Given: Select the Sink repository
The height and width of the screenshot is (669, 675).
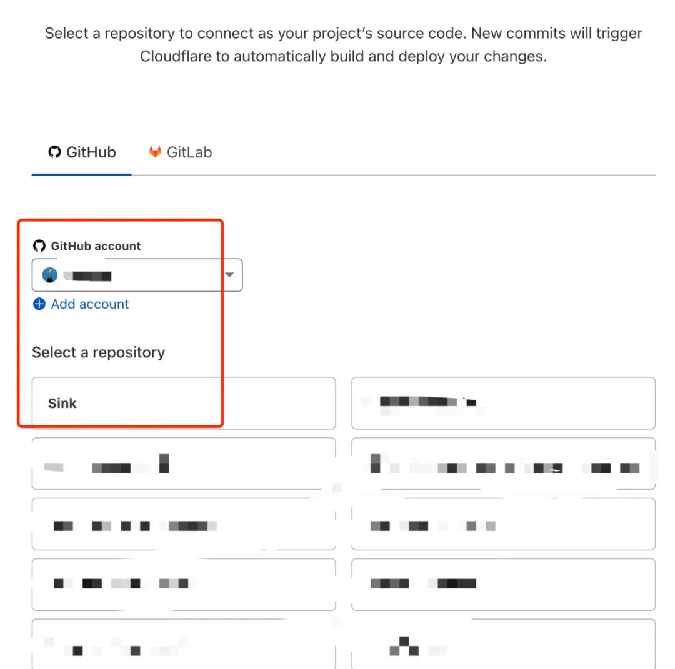Looking at the screenshot, I should [184, 403].
